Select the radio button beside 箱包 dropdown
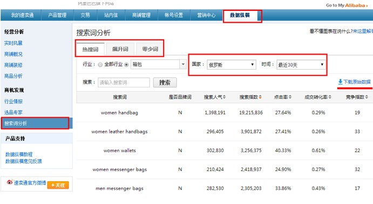Screen dimensions: 373x204 (x=126, y=64)
